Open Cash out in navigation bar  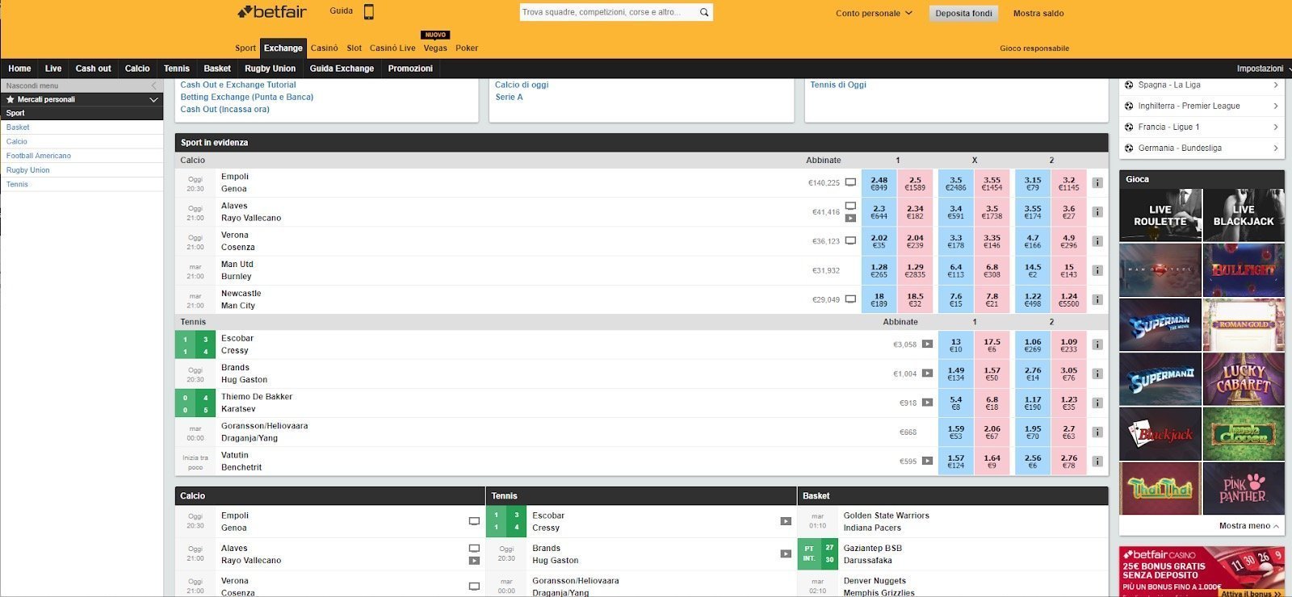[93, 69]
